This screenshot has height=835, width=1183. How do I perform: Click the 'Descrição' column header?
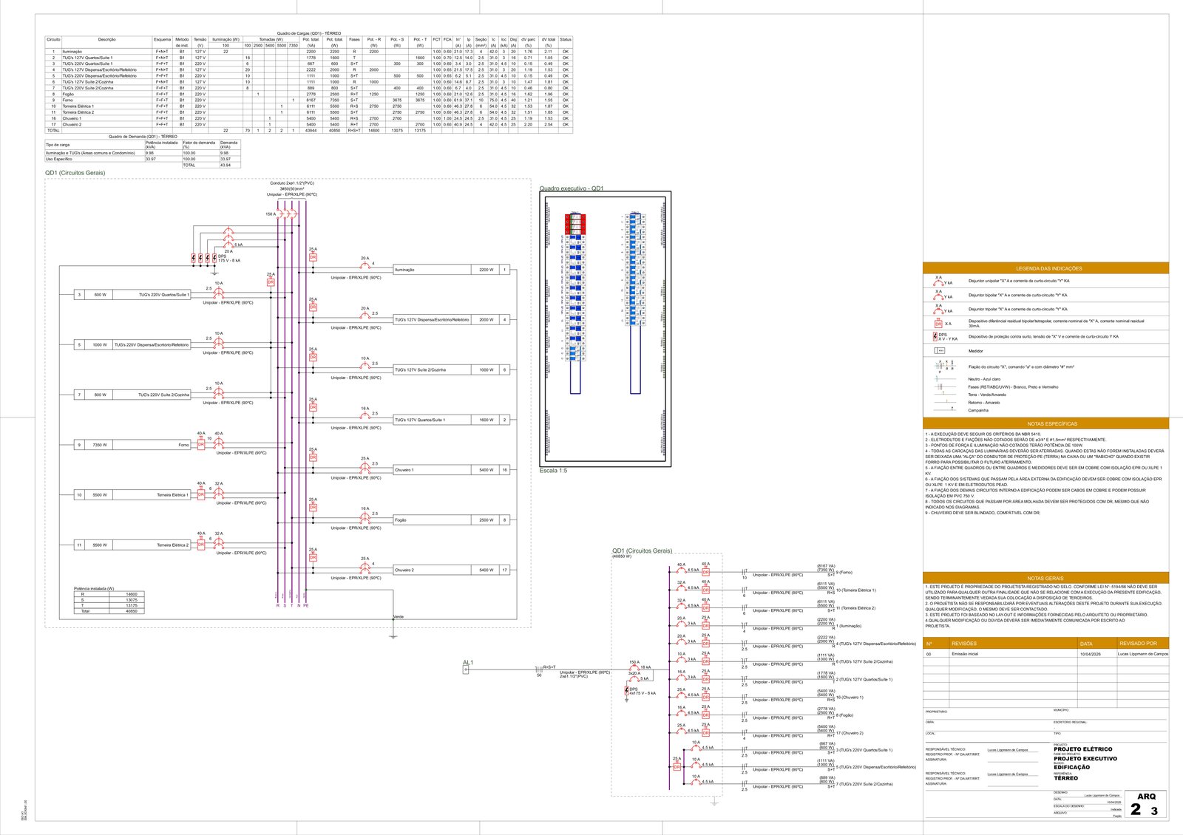point(106,40)
